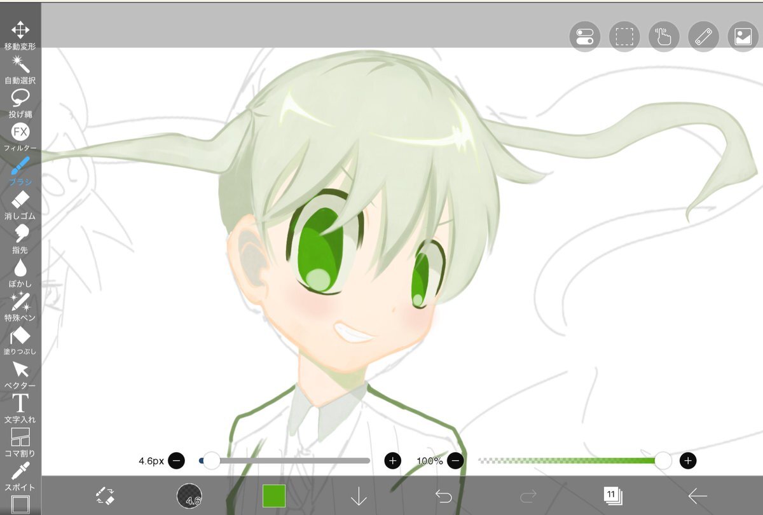Select the スポイト eyedropper tool
The height and width of the screenshot is (515, 763).
click(20, 476)
